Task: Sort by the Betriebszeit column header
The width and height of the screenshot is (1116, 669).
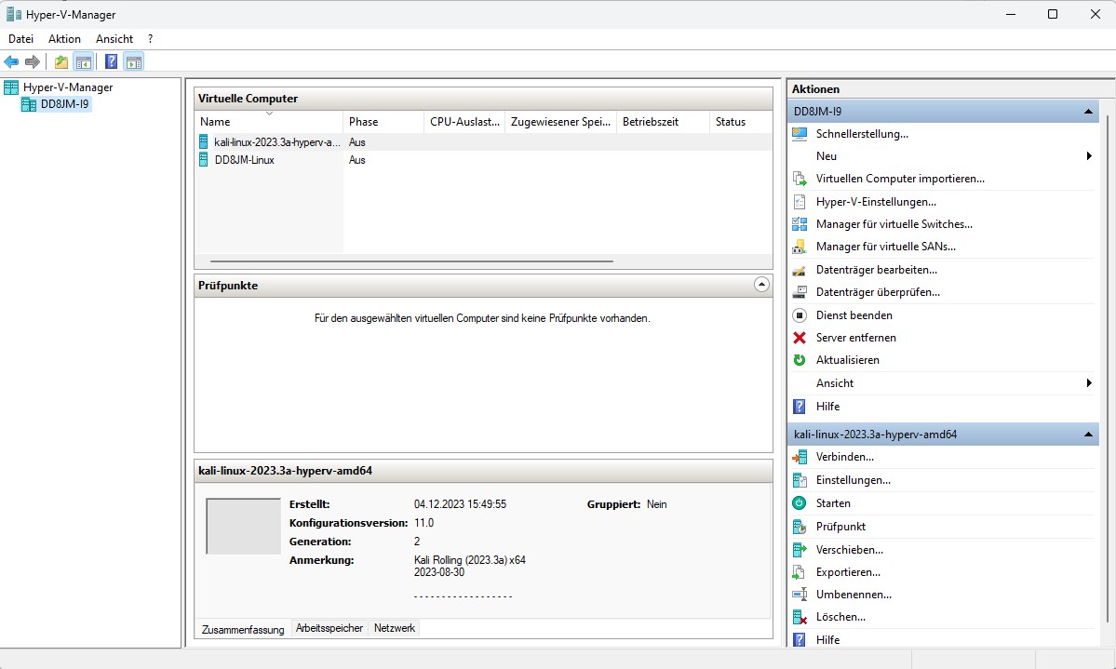Action: [x=664, y=122]
